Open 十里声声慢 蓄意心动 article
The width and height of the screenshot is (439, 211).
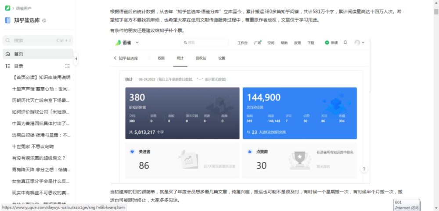click(41, 89)
